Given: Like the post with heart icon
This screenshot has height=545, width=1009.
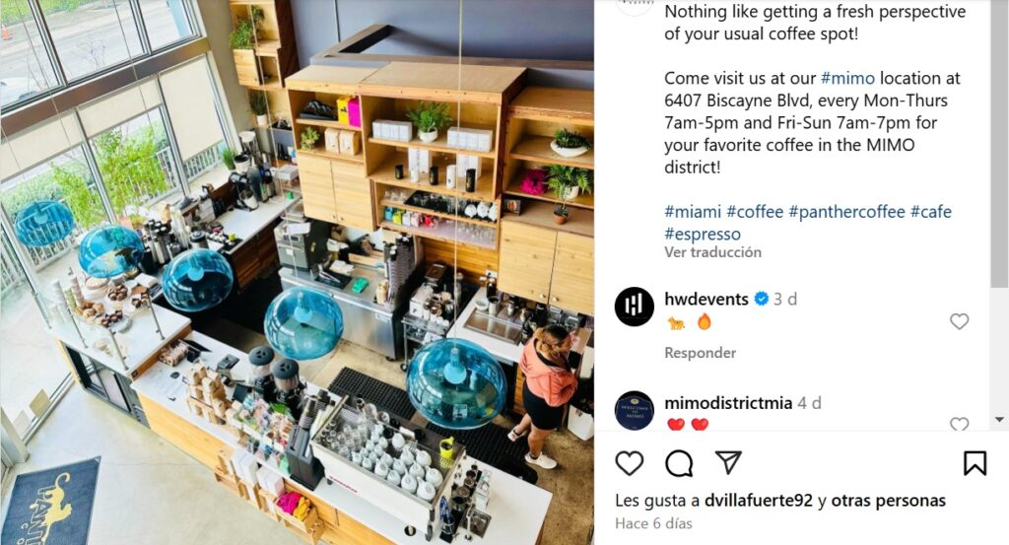Looking at the screenshot, I should [x=630, y=462].
